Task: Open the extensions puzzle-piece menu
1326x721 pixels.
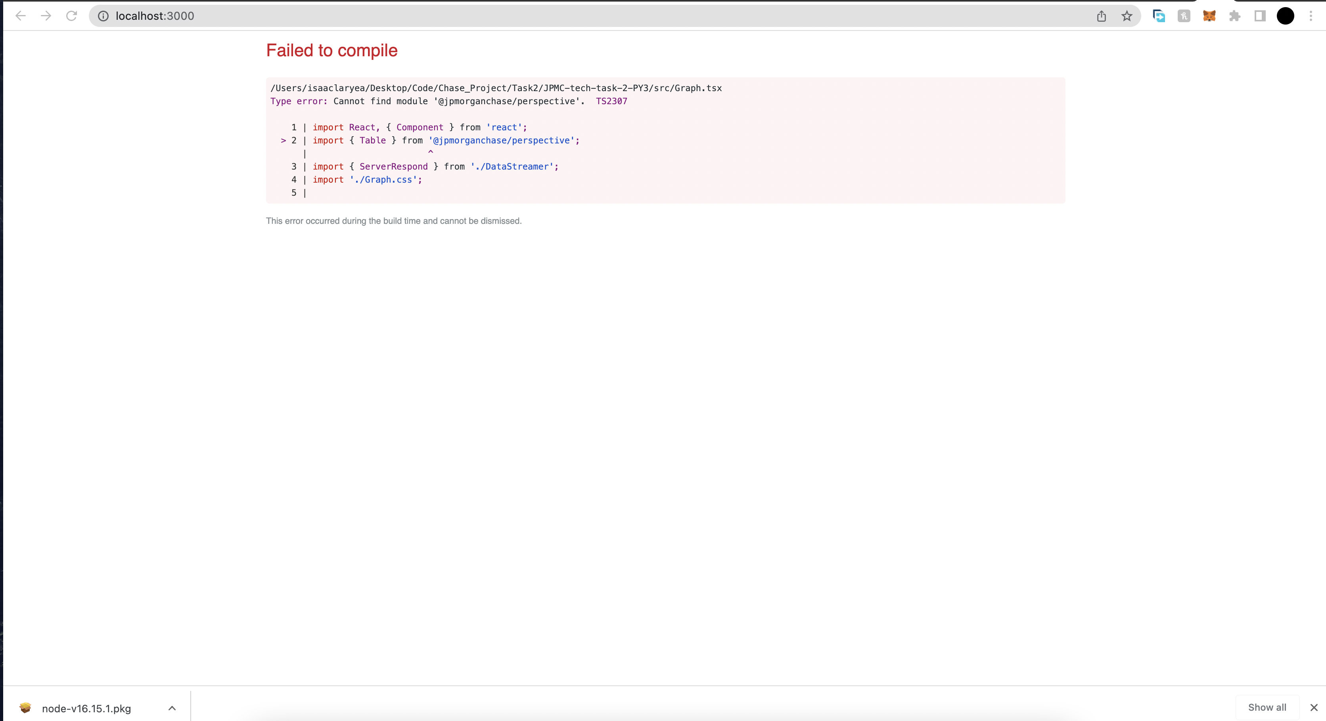Action: (x=1234, y=16)
